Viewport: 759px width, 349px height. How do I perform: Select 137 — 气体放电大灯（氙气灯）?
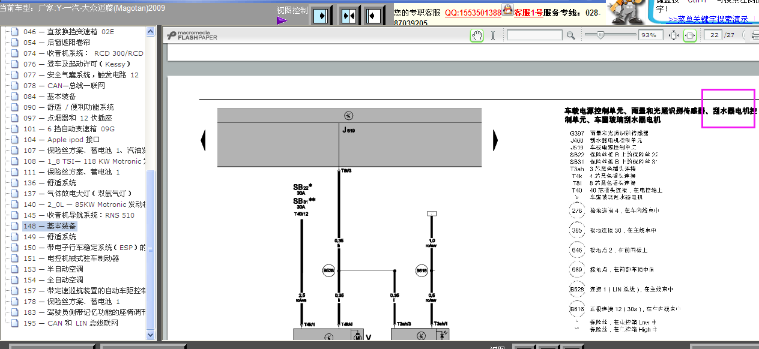[77, 194]
